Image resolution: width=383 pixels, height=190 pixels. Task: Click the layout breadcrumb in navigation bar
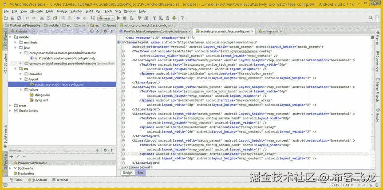point(110,25)
